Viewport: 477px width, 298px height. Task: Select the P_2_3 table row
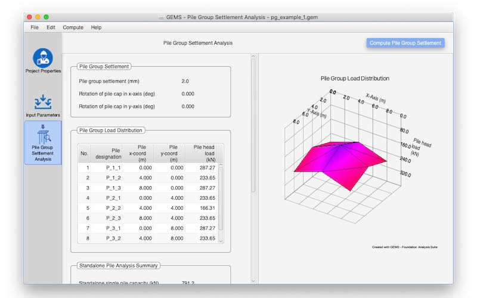coord(148,218)
